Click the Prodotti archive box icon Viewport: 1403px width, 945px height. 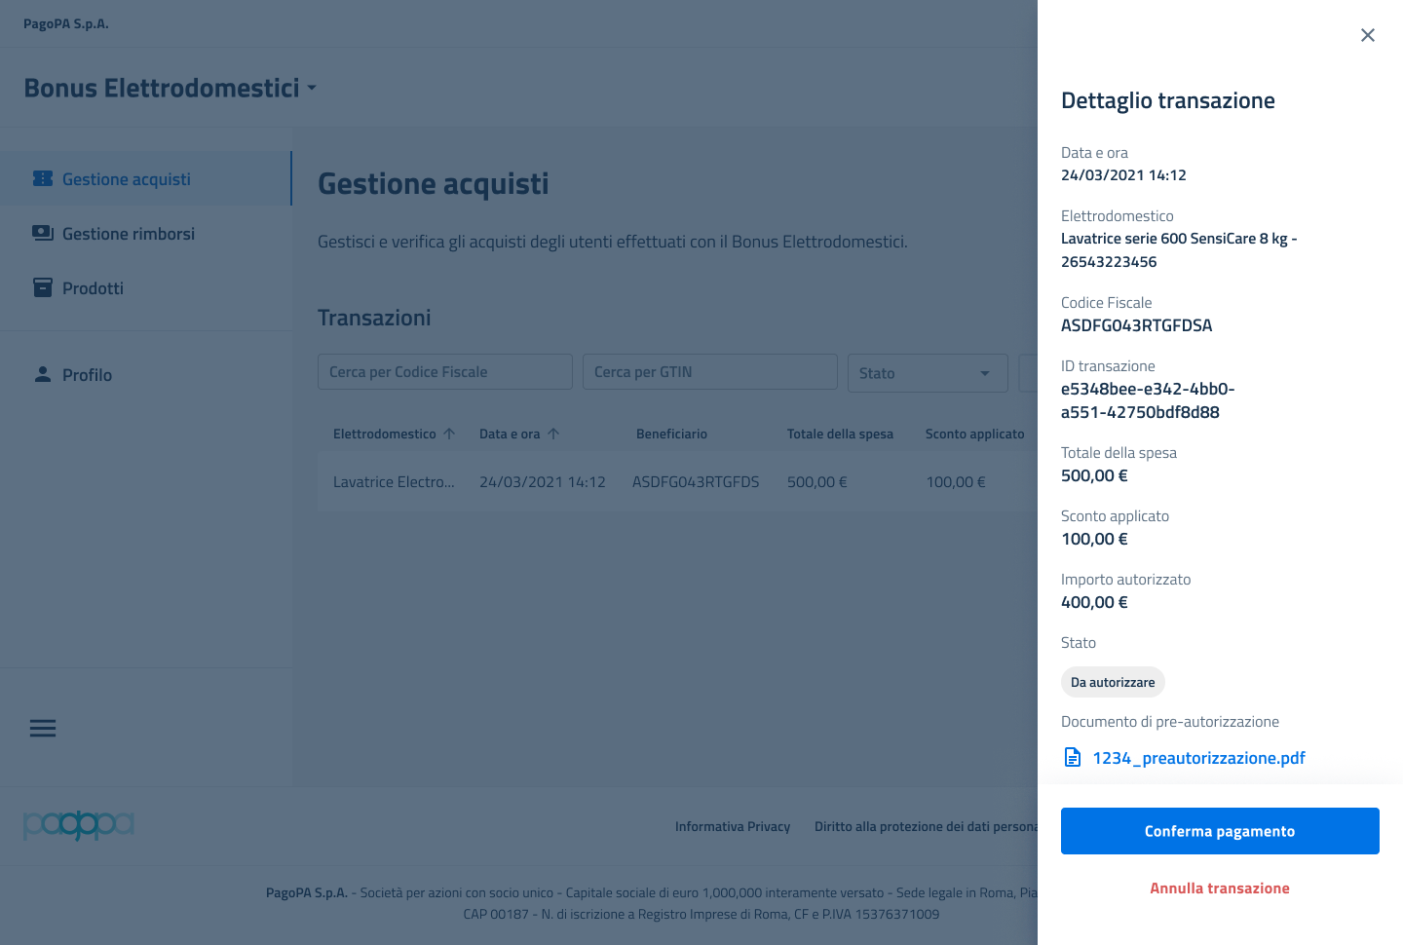pos(43,288)
